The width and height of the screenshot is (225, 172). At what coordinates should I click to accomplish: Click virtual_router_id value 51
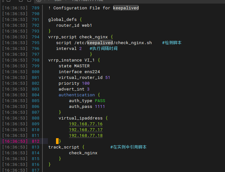[x=107, y=78]
